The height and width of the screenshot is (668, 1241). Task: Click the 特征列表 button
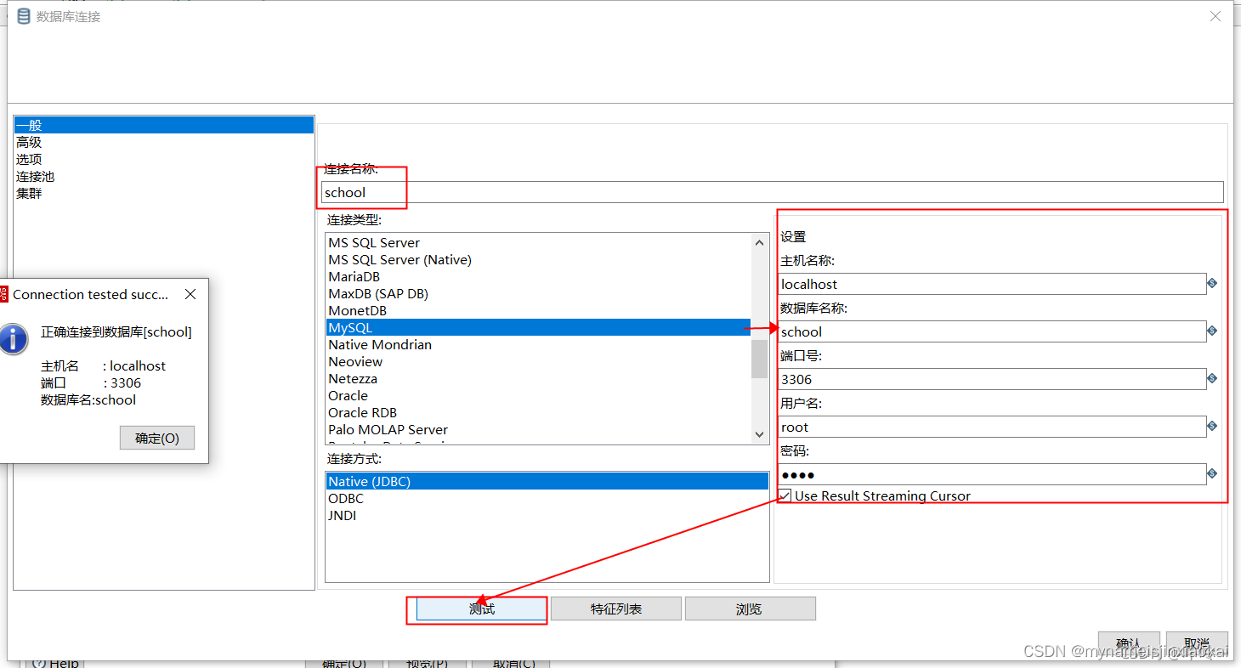pos(616,609)
